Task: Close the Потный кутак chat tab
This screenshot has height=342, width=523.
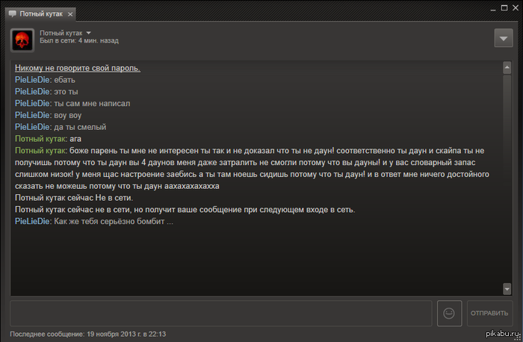Action: click(69, 13)
